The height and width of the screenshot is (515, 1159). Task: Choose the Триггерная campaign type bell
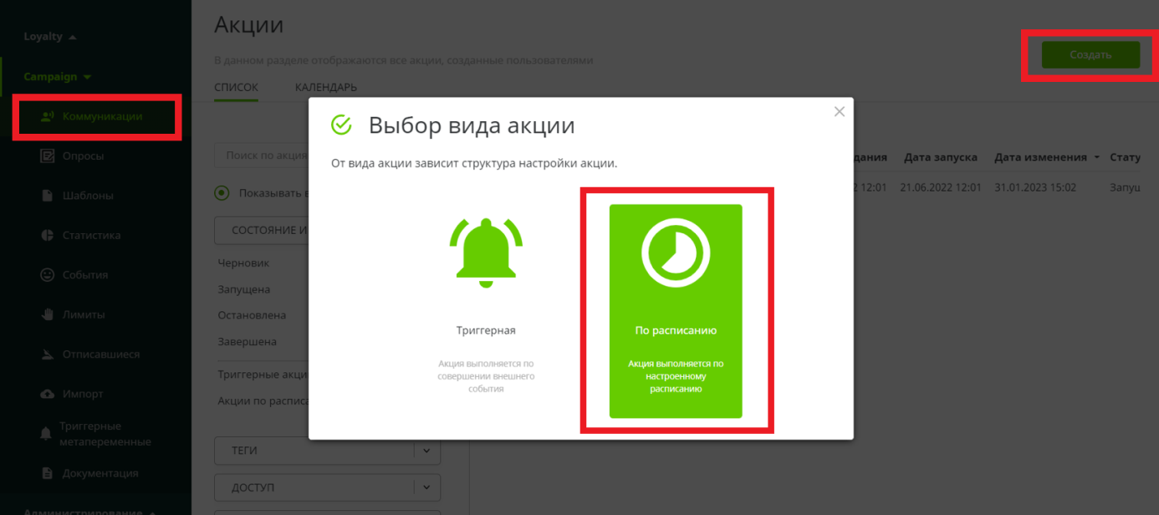486,251
